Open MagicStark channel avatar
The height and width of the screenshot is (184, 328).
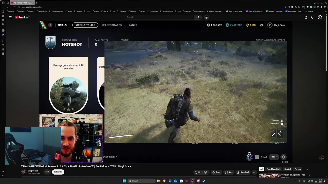click(x=24, y=172)
